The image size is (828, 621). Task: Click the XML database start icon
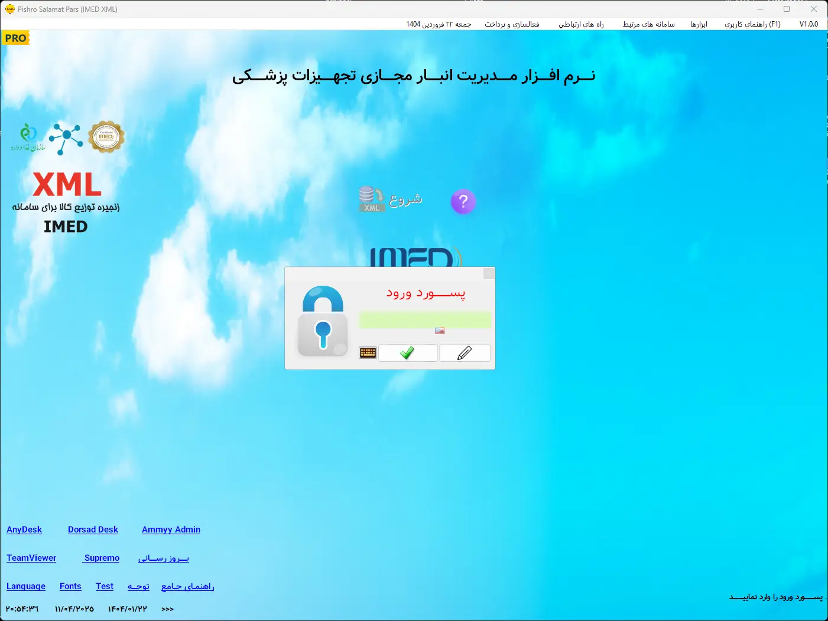click(371, 200)
